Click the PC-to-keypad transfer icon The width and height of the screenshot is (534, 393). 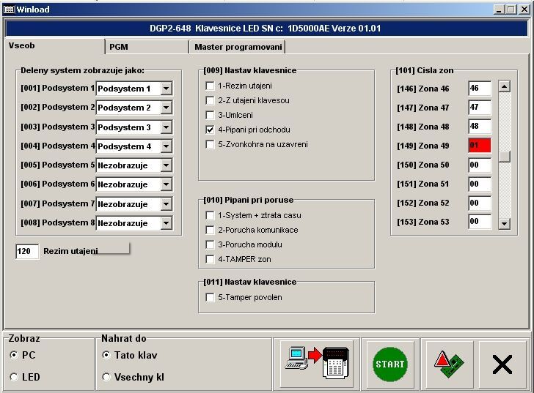coord(317,363)
